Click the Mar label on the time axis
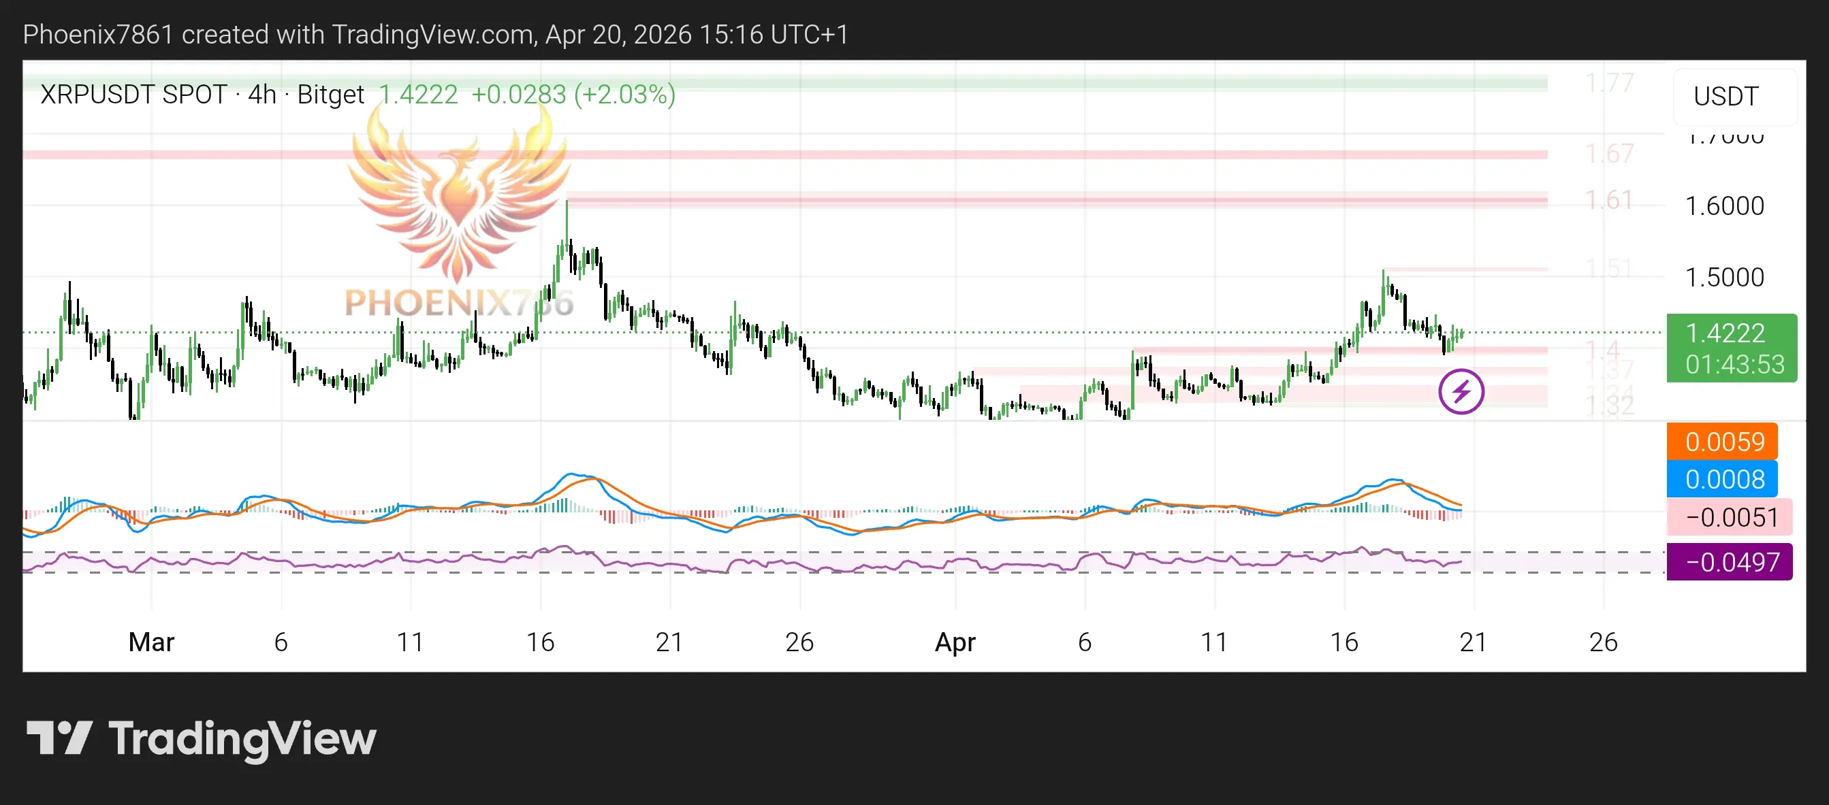Image resolution: width=1829 pixels, height=805 pixels. (151, 642)
